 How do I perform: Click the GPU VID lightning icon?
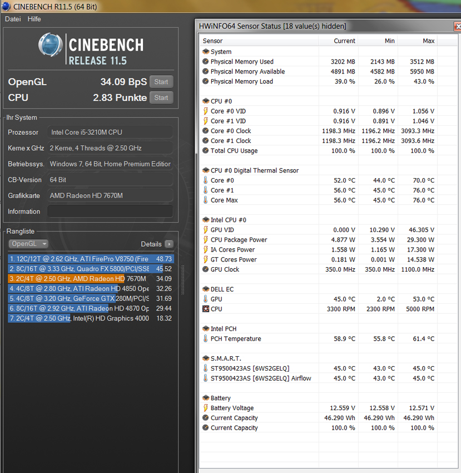206,230
